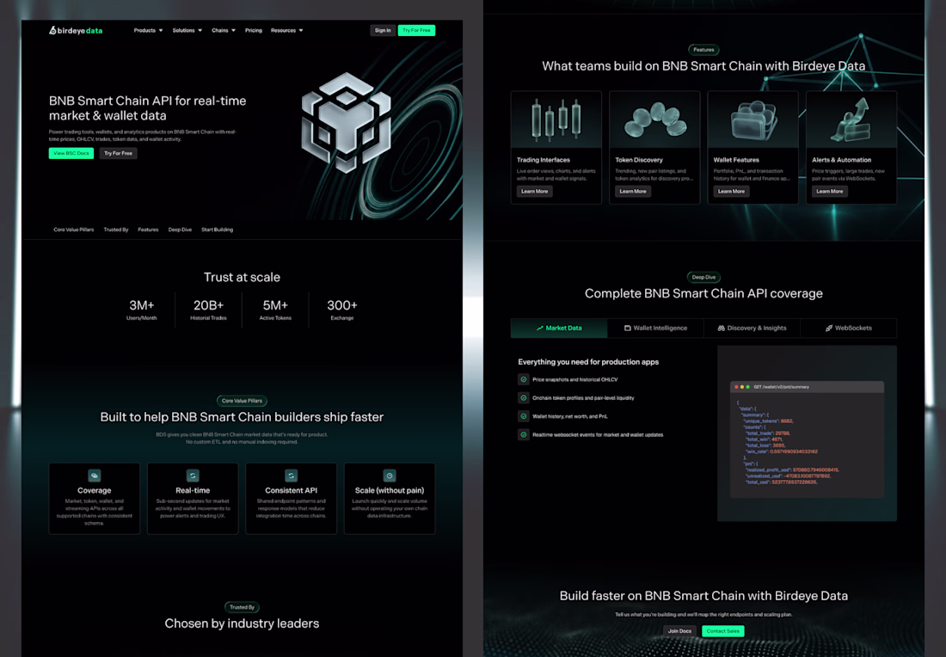This screenshot has width=946, height=657.
Task: Click the Trading Interfaces candlestick illustration
Action: pyautogui.click(x=556, y=120)
